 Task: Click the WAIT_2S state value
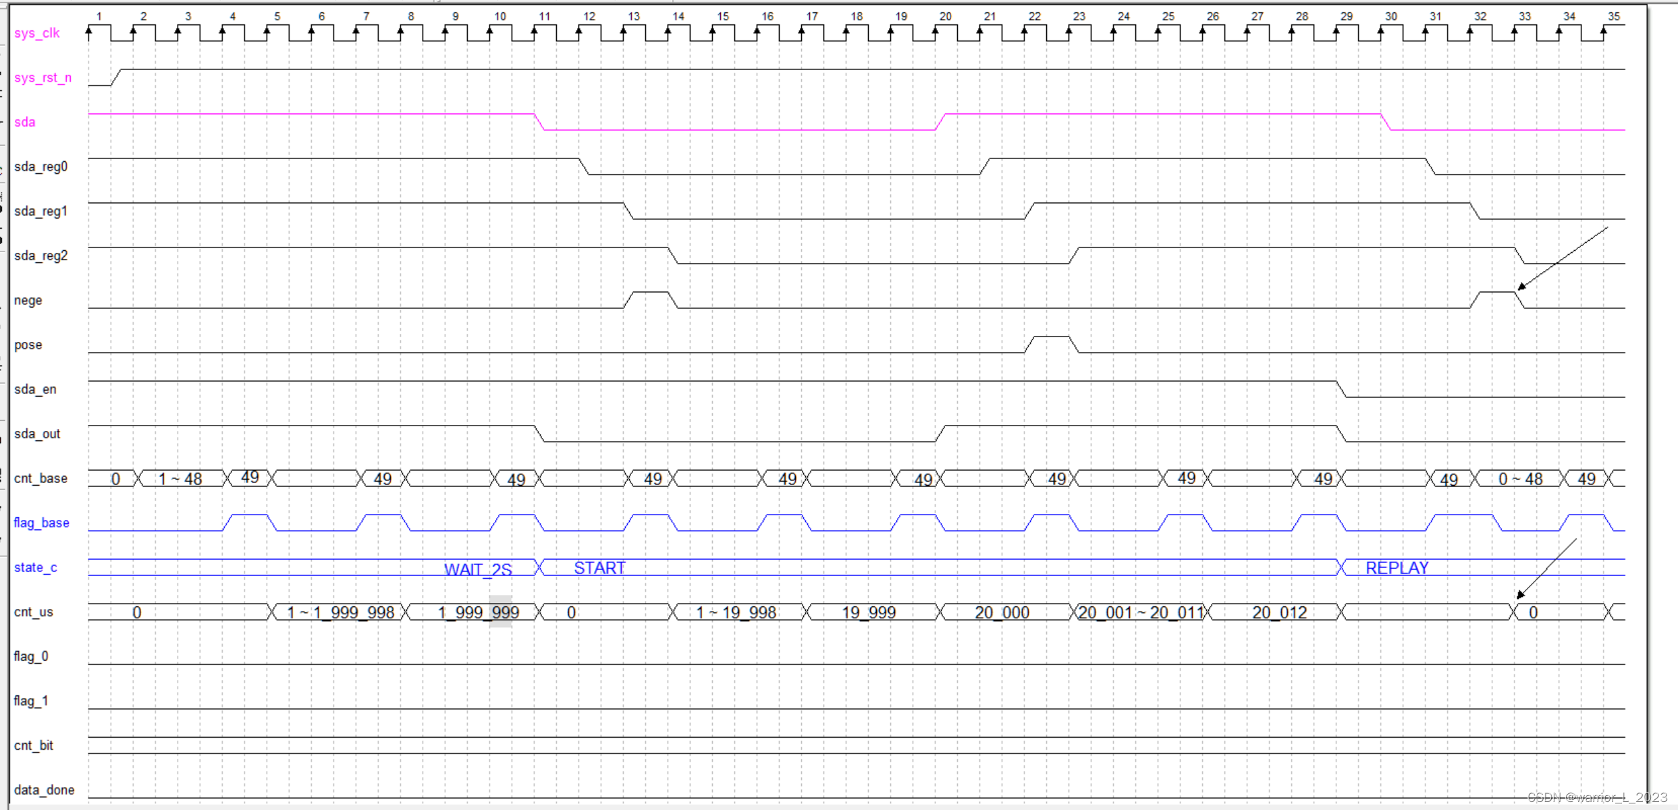(478, 569)
